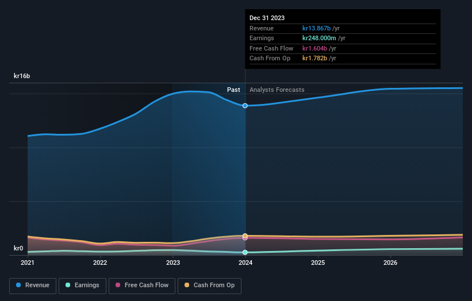The image size is (472, 301).
Task: Click the kr1.782b cash from op value
Action: tap(314, 59)
